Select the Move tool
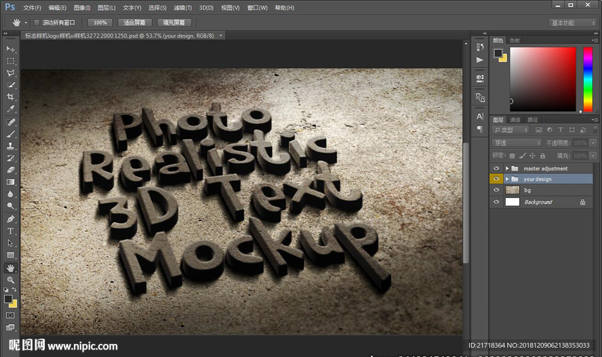This screenshot has width=602, height=357. [x=11, y=49]
